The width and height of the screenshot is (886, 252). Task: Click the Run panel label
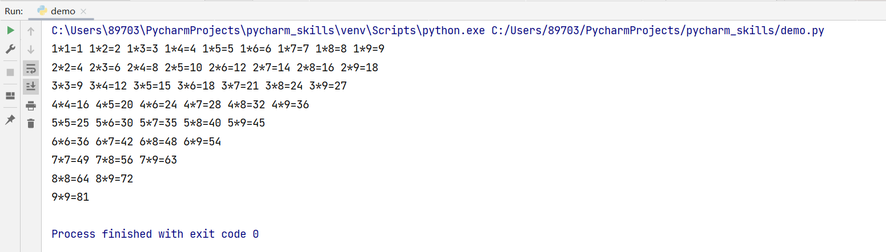[14, 11]
